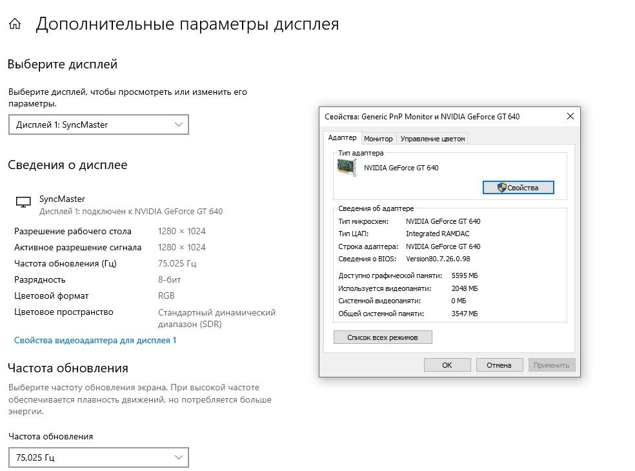
Task: Click the RGB color format value
Action: [166, 296]
